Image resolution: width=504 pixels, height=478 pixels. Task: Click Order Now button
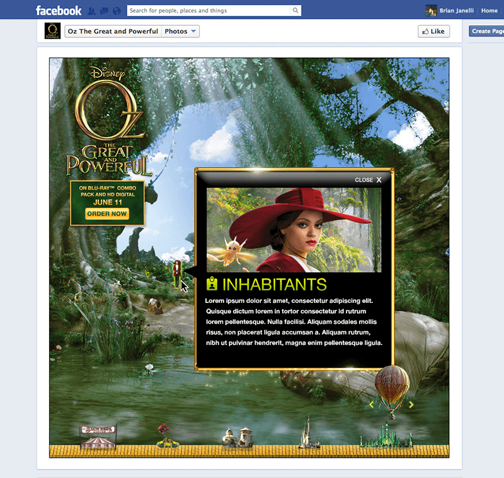(107, 213)
